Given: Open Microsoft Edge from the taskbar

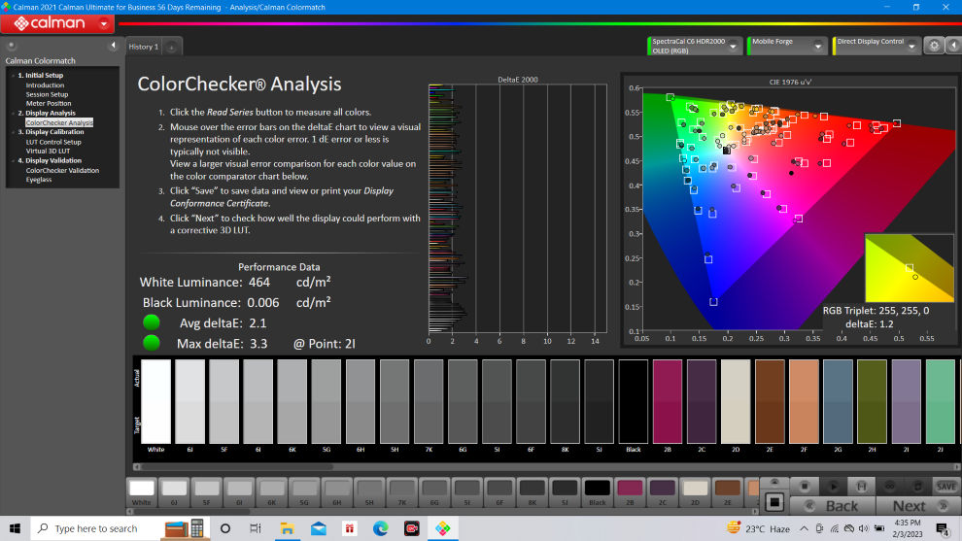Looking at the screenshot, I should coord(380,528).
